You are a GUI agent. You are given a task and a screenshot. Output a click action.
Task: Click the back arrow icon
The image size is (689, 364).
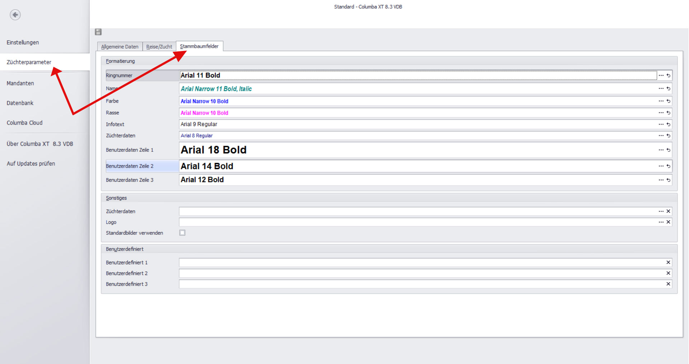click(15, 15)
